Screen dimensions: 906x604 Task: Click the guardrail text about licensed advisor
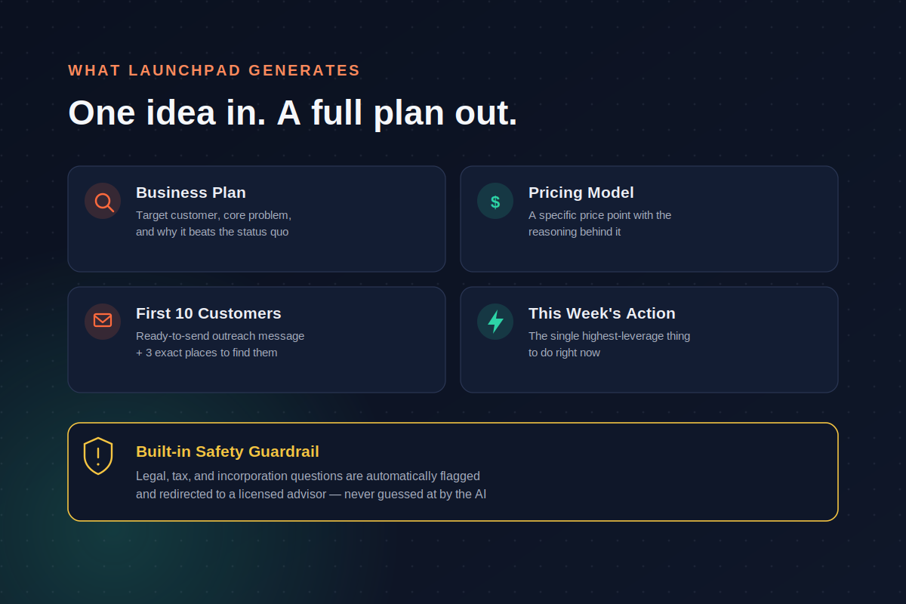click(311, 495)
